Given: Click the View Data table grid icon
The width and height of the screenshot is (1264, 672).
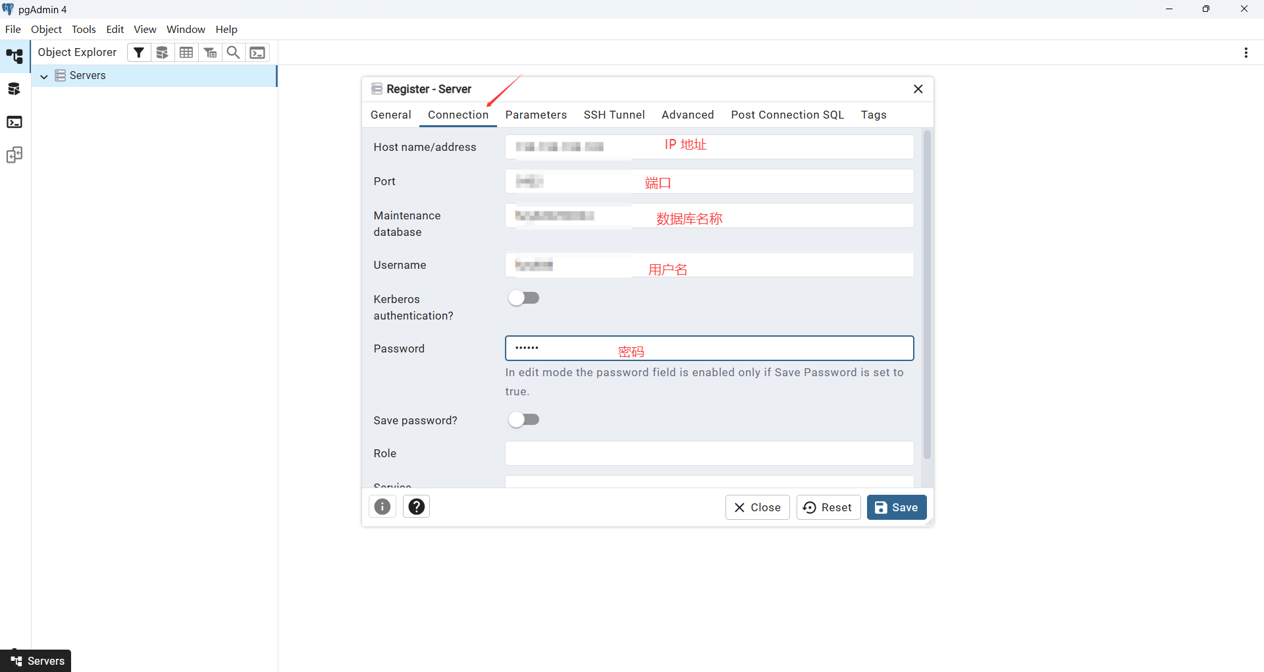Looking at the screenshot, I should [x=186, y=53].
